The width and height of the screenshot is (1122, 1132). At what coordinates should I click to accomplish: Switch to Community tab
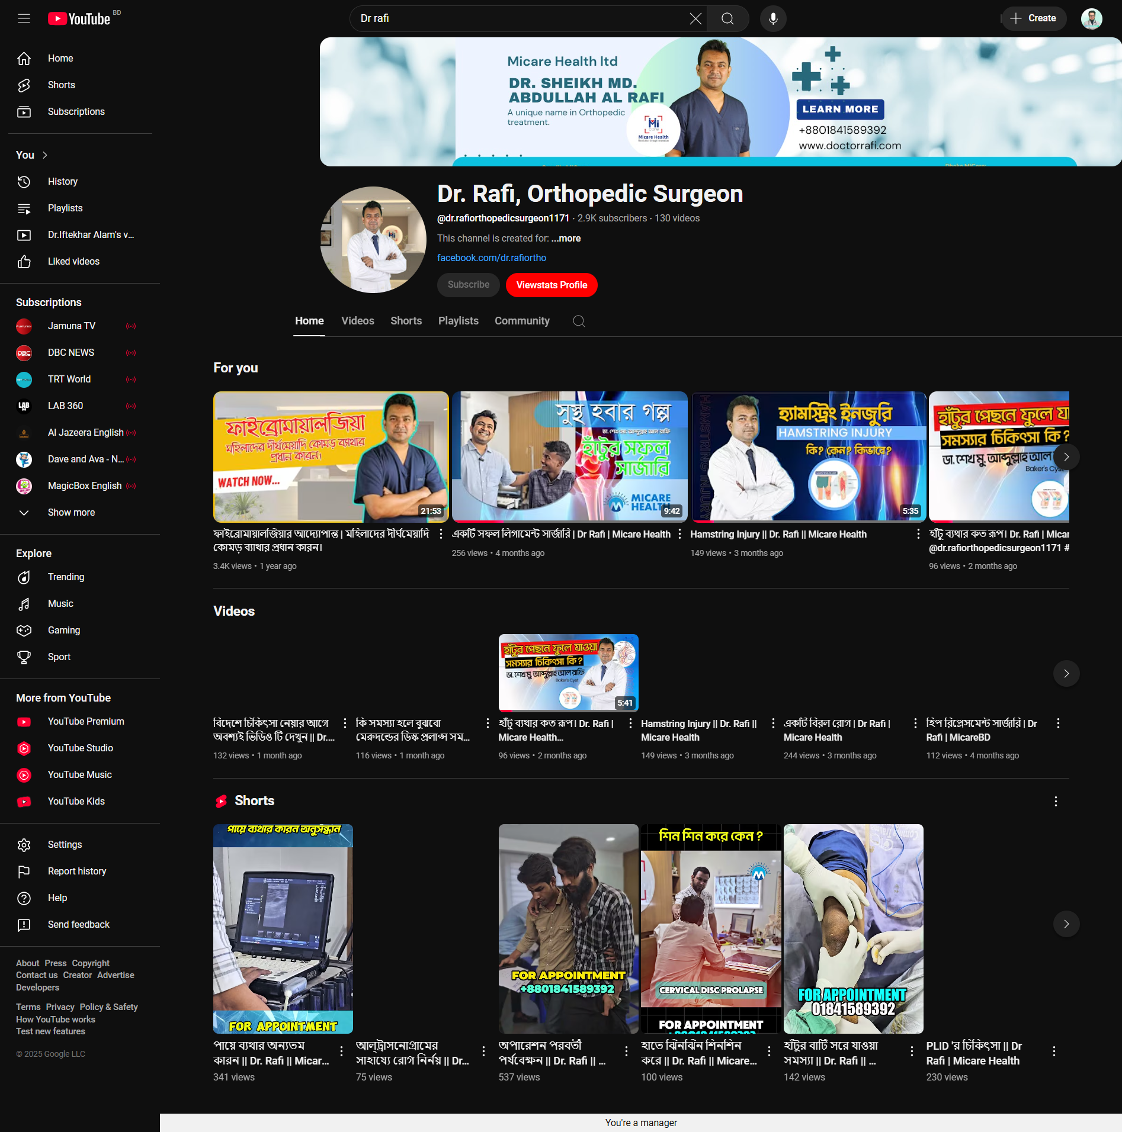[x=522, y=321]
